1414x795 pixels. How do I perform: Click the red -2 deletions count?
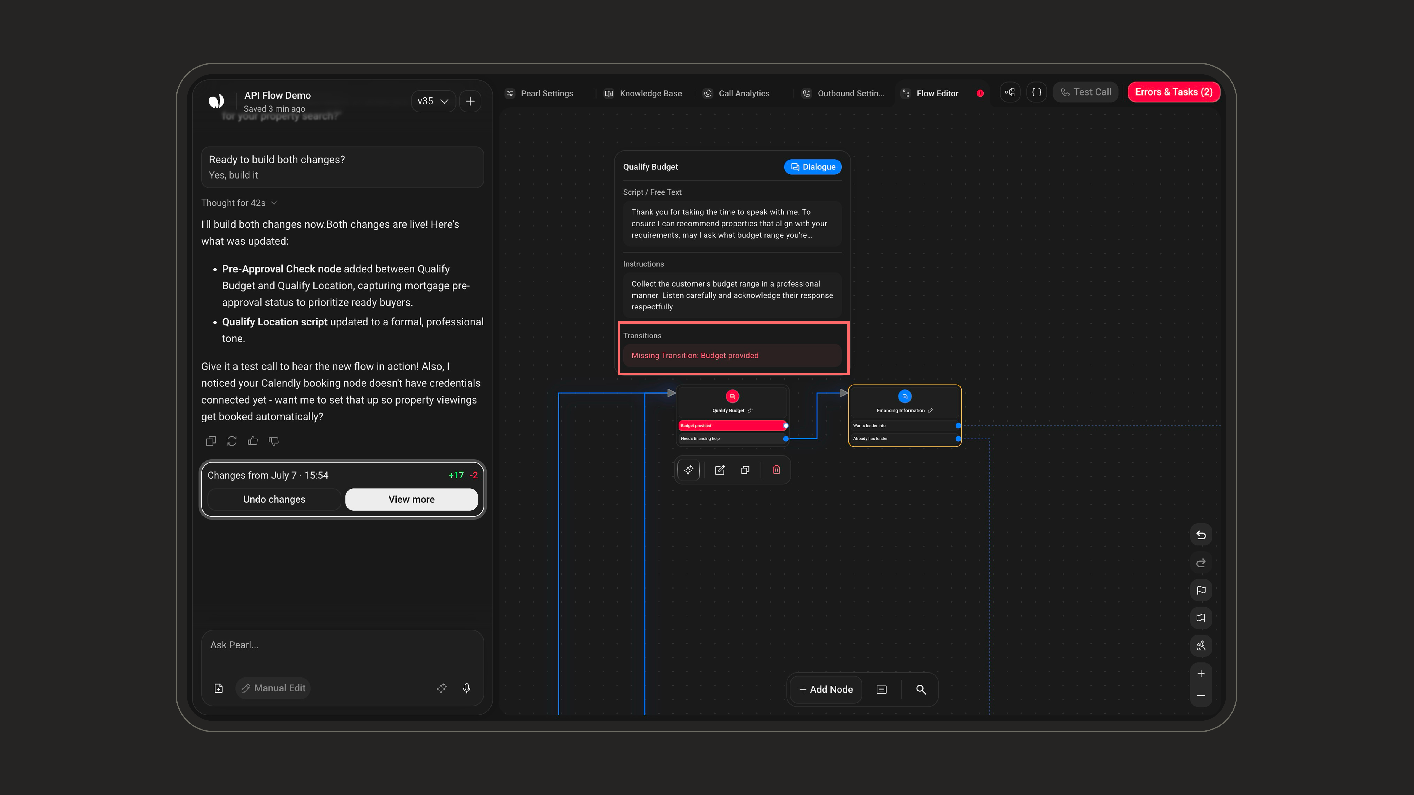pyautogui.click(x=474, y=476)
